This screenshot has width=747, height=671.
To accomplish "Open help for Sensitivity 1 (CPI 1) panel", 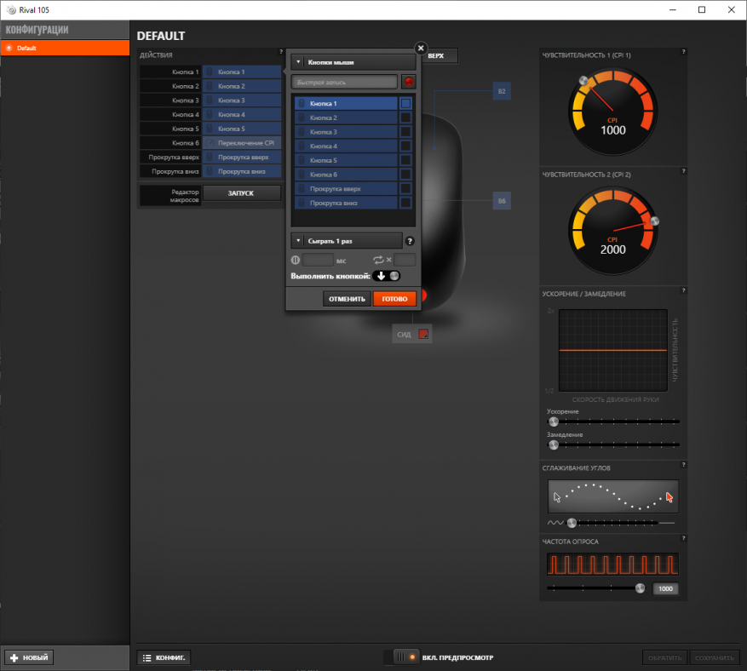I will click(x=683, y=51).
